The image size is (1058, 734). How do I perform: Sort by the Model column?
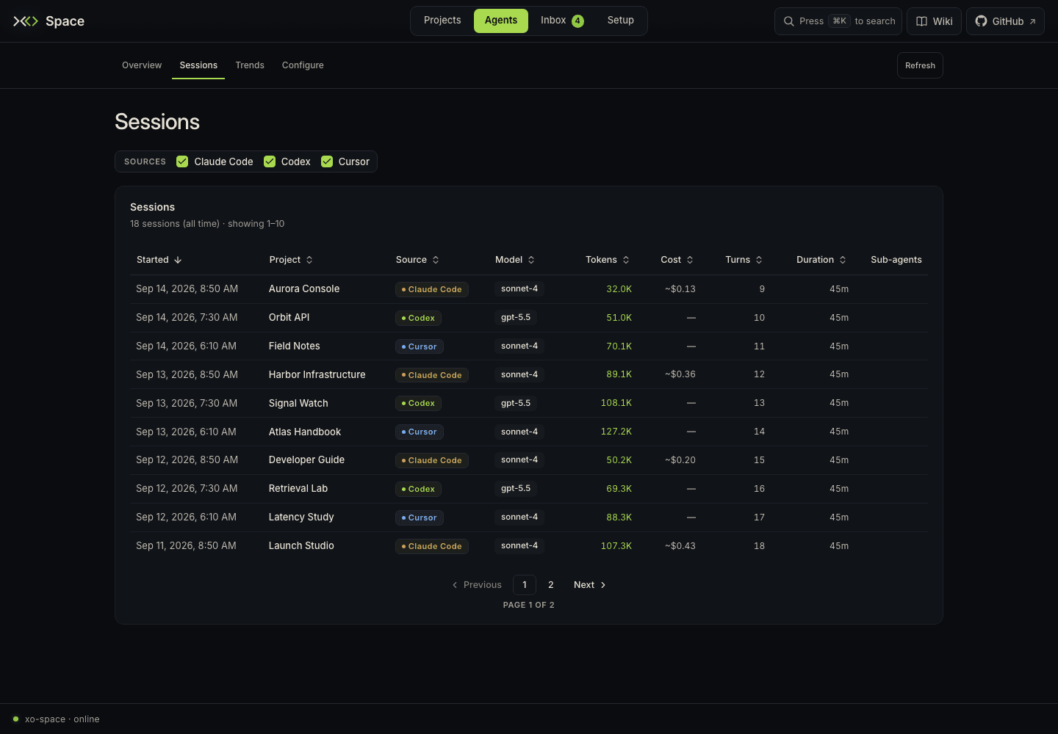click(x=515, y=260)
